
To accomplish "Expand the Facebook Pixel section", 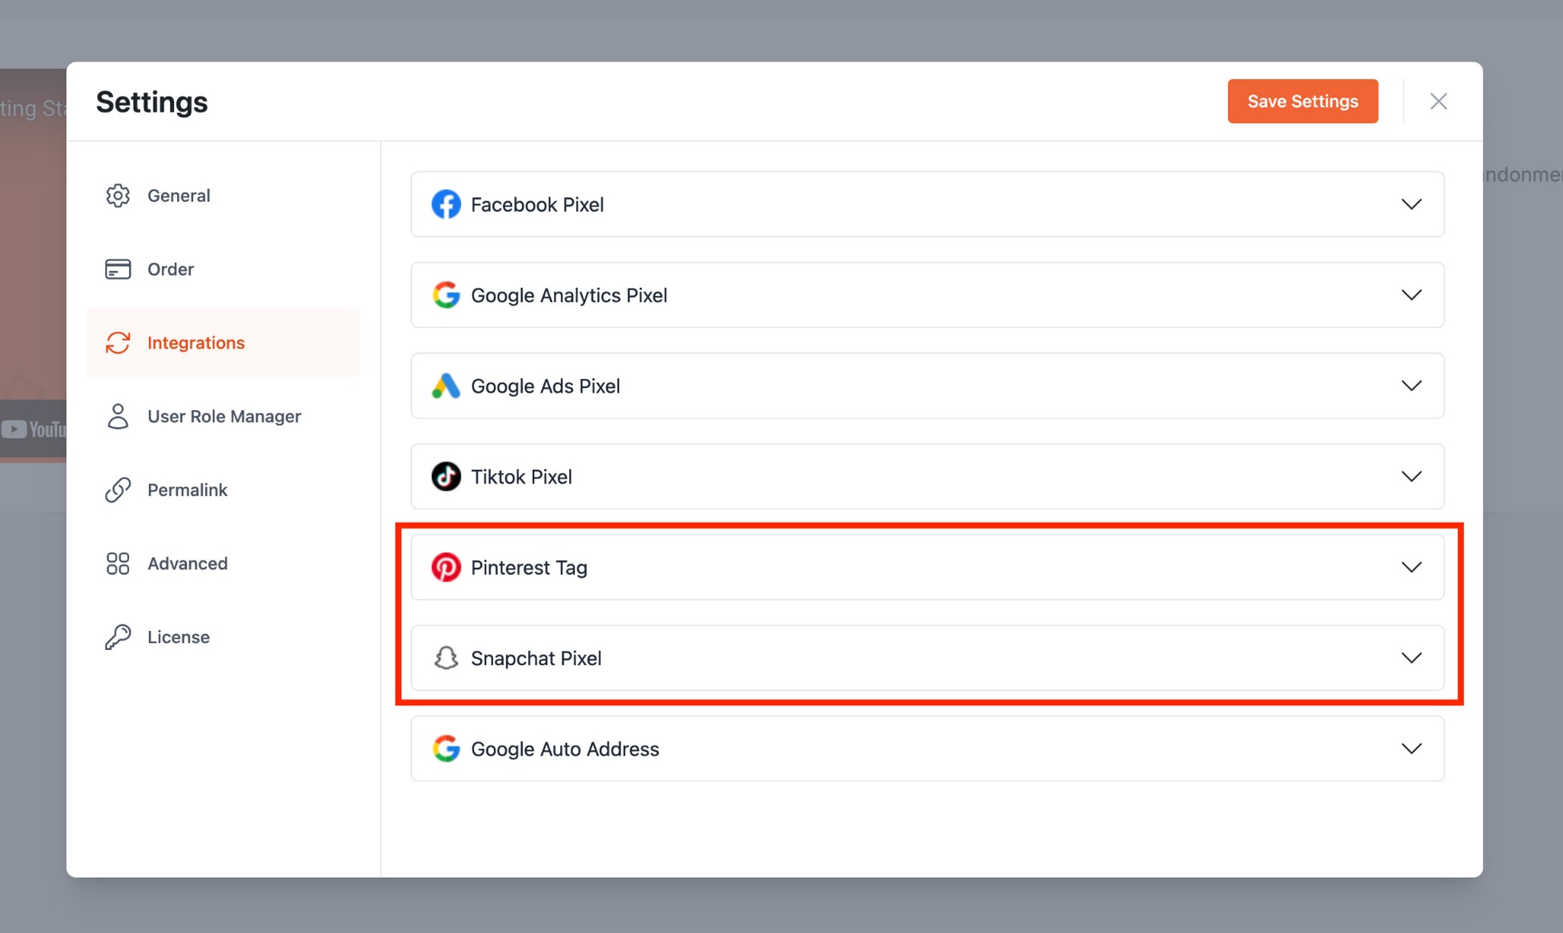I will tap(1412, 204).
